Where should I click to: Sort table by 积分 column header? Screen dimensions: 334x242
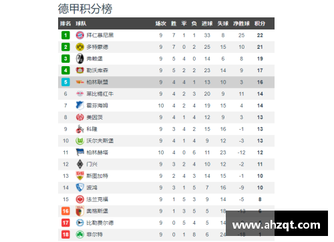click(x=260, y=23)
